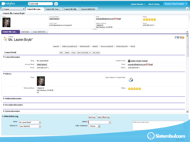
Task: Open the Google Maps compass icon
Action: tap(131, 79)
